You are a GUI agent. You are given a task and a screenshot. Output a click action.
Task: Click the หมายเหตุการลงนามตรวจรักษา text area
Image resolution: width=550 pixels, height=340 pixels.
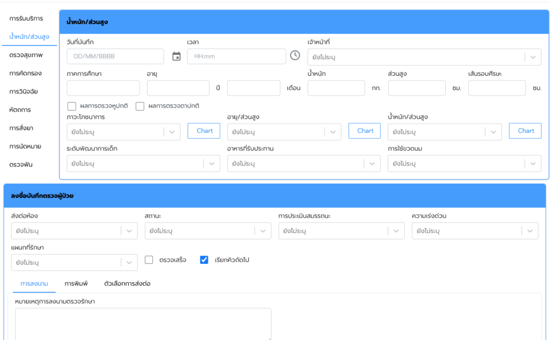click(x=143, y=324)
